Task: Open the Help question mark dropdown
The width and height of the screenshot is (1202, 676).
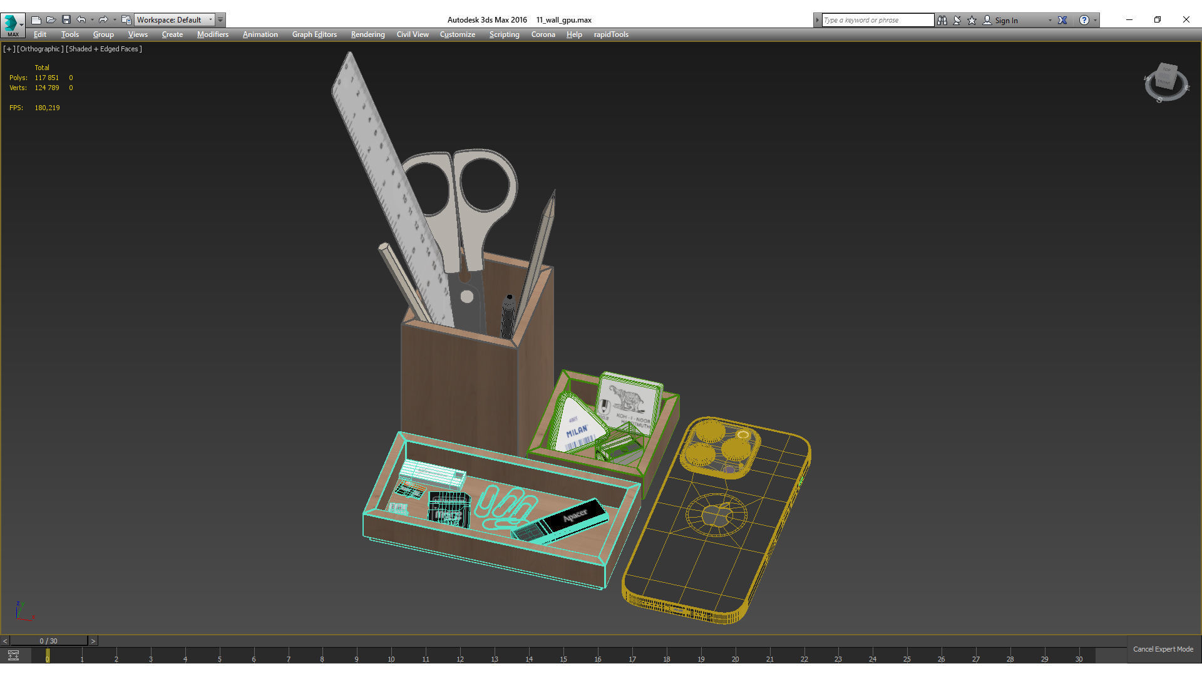Action: click(x=1084, y=20)
